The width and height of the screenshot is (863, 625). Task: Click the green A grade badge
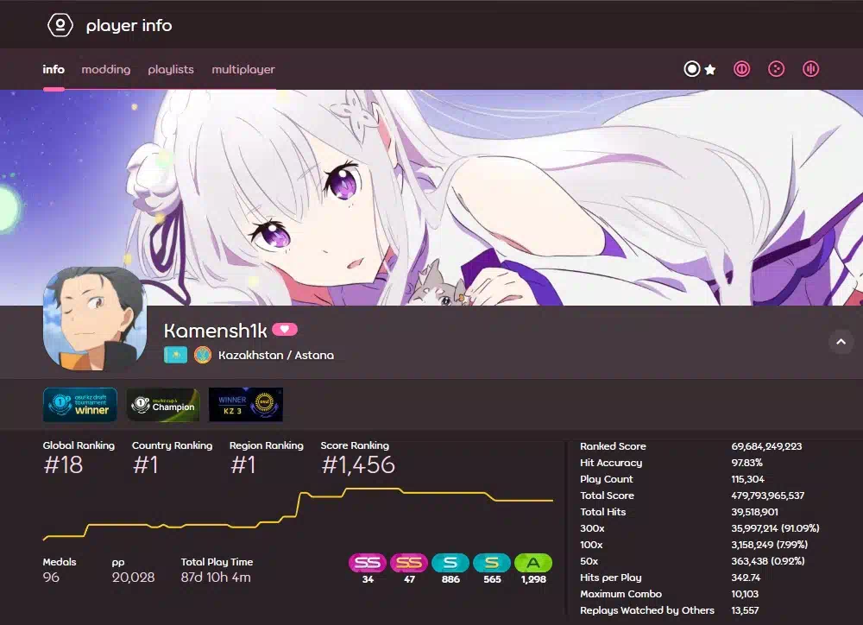(x=532, y=563)
